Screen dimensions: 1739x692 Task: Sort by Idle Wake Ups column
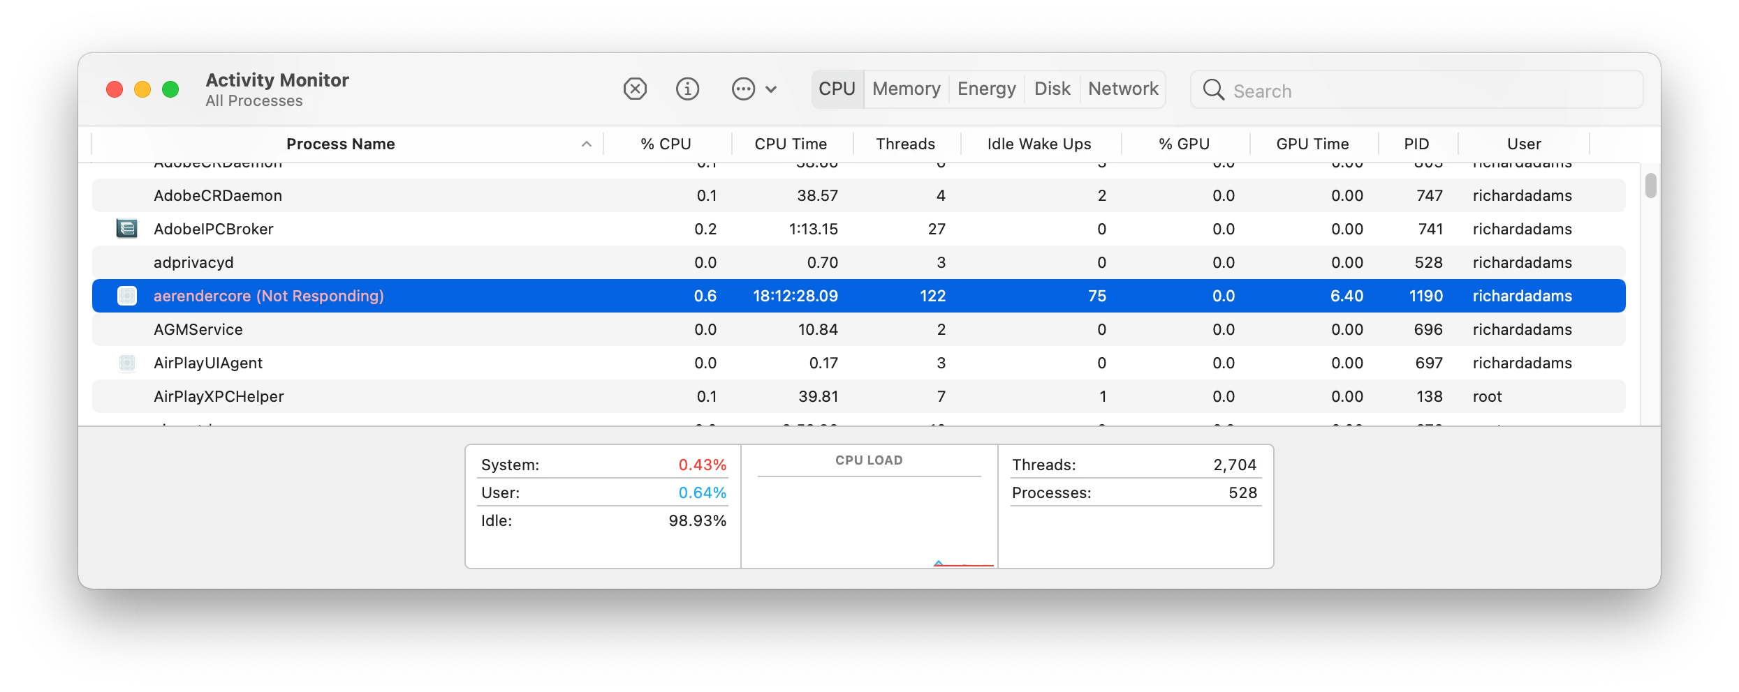pos(1039,144)
